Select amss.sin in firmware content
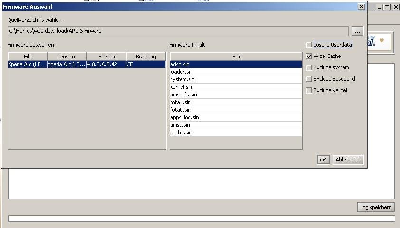Viewport: 400px width, 228px height. coord(236,125)
